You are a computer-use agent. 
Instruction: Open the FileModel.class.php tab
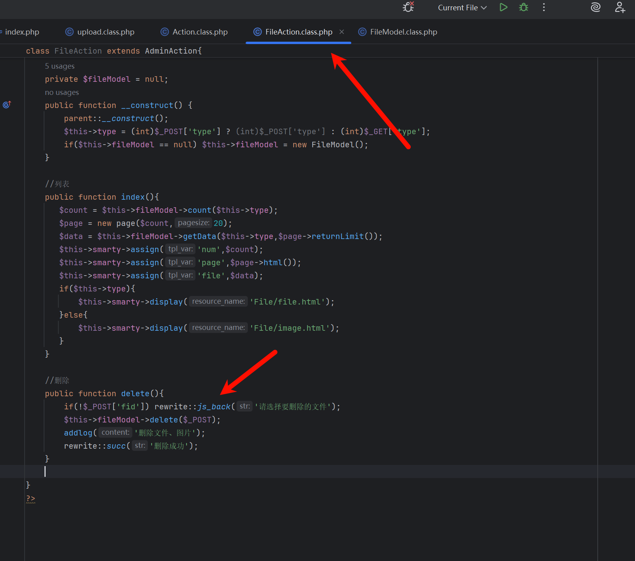[403, 32]
